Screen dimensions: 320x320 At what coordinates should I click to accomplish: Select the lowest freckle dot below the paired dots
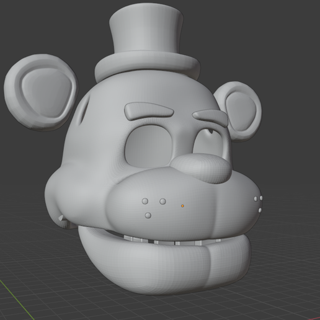coord(148,215)
